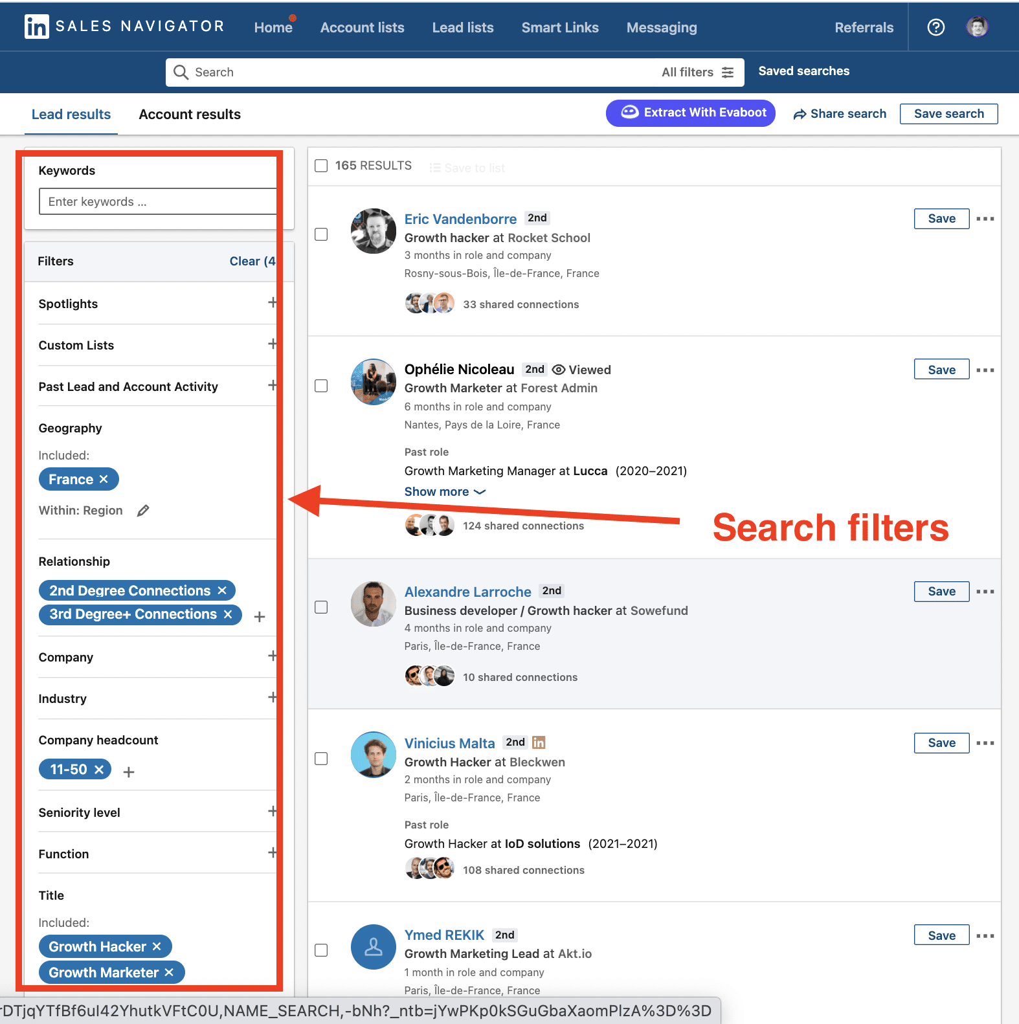
Task: Open more options for Ymed REKIK
Action: [985, 936]
